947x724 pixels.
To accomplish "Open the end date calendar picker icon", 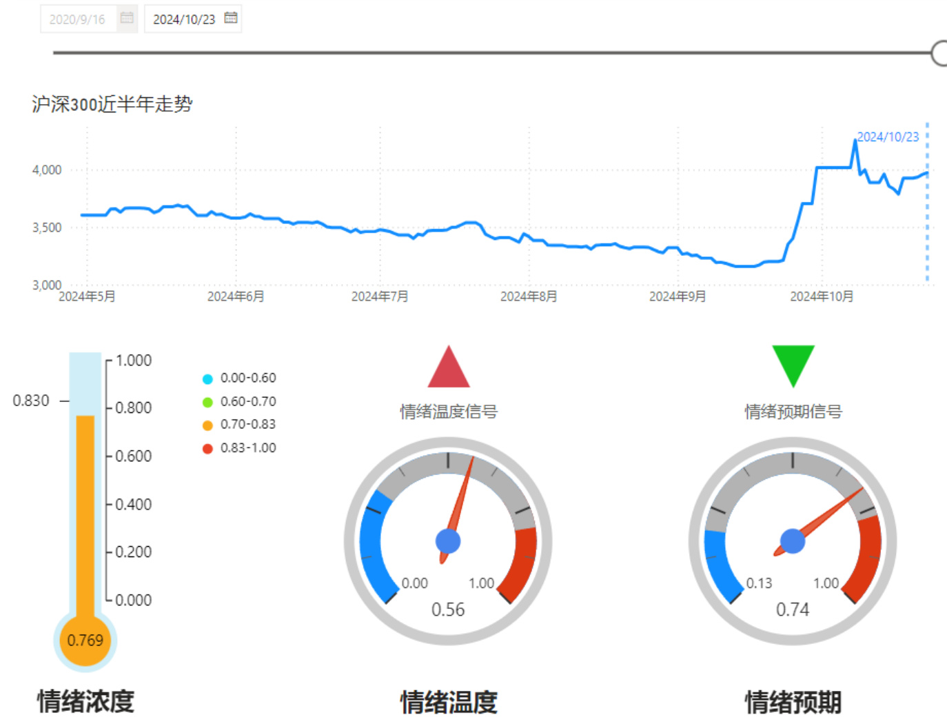I will point(231,18).
